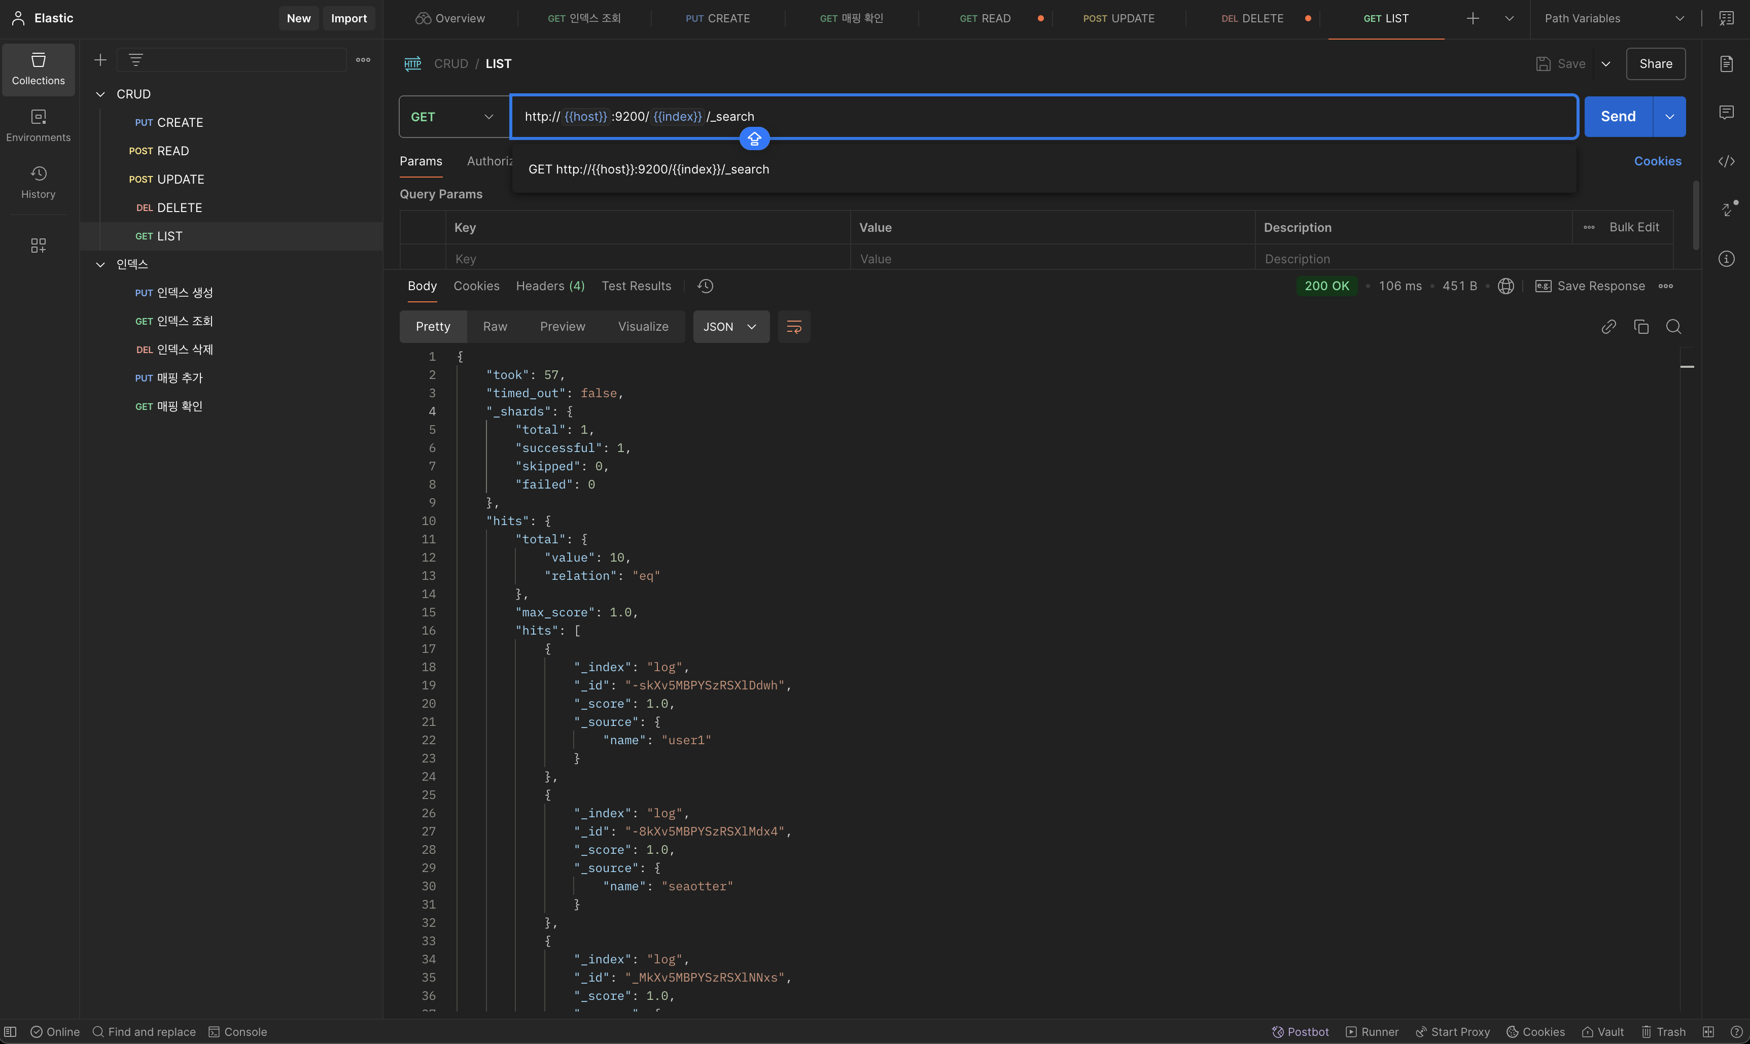Image resolution: width=1750 pixels, height=1044 pixels.
Task: Switch to the POST UPDATE tab
Action: [1118, 18]
